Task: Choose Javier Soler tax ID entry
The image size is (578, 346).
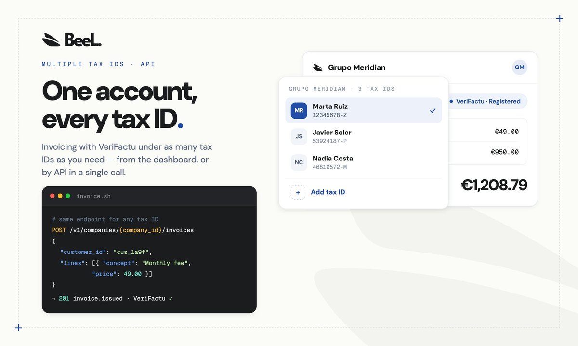Action: tap(363, 136)
